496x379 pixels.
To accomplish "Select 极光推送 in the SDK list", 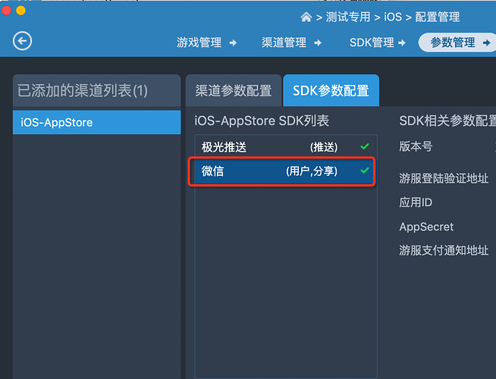I will coord(224,147).
